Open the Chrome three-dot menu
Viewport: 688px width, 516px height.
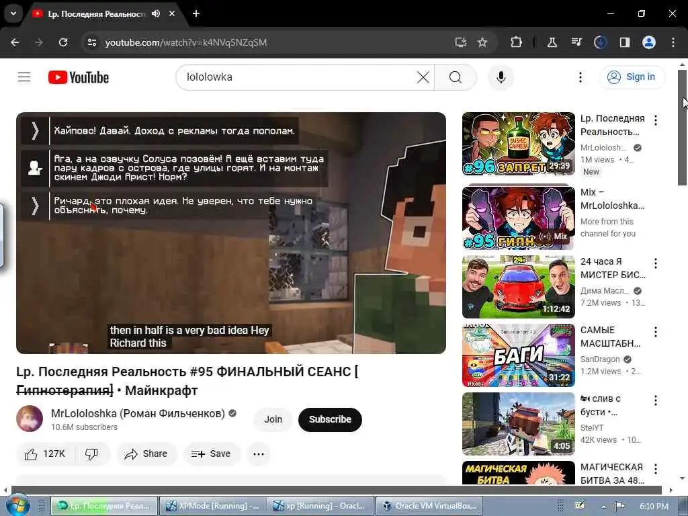click(x=673, y=42)
